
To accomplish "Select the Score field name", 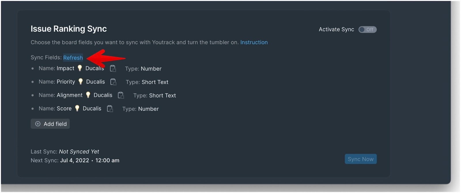I will tap(64, 109).
